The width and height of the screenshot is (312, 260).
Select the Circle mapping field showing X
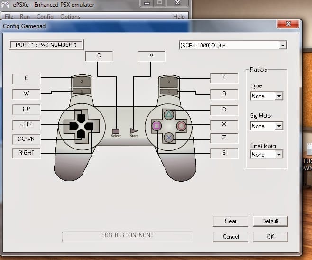pos(224,125)
